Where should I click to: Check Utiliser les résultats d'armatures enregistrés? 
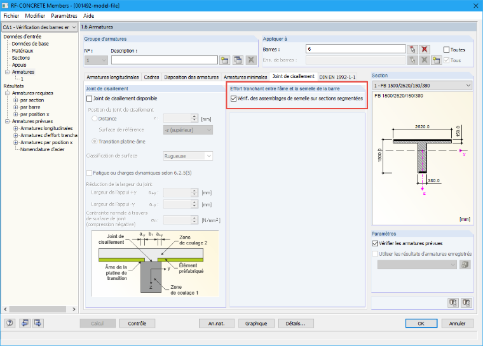coord(375,254)
